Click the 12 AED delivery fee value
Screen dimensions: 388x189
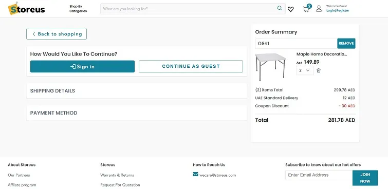pyautogui.click(x=349, y=98)
